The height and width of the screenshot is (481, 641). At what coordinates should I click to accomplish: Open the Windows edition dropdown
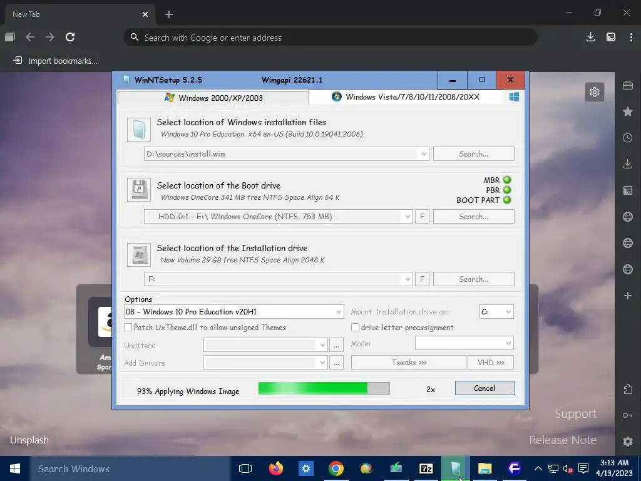coord(234,312)
